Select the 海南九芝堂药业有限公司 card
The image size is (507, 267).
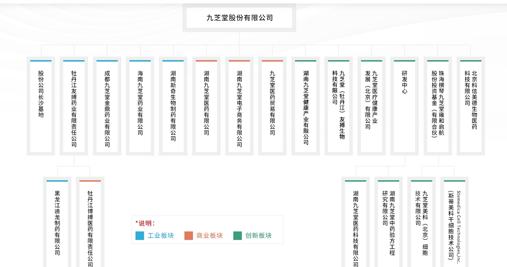coord(140,106)
